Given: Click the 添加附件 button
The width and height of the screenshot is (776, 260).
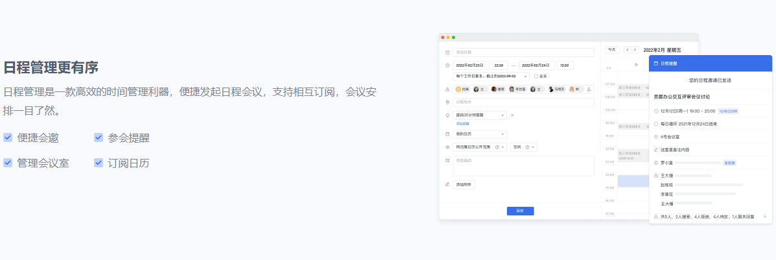Looking at the screenshot, I should (x=464, y=184).
